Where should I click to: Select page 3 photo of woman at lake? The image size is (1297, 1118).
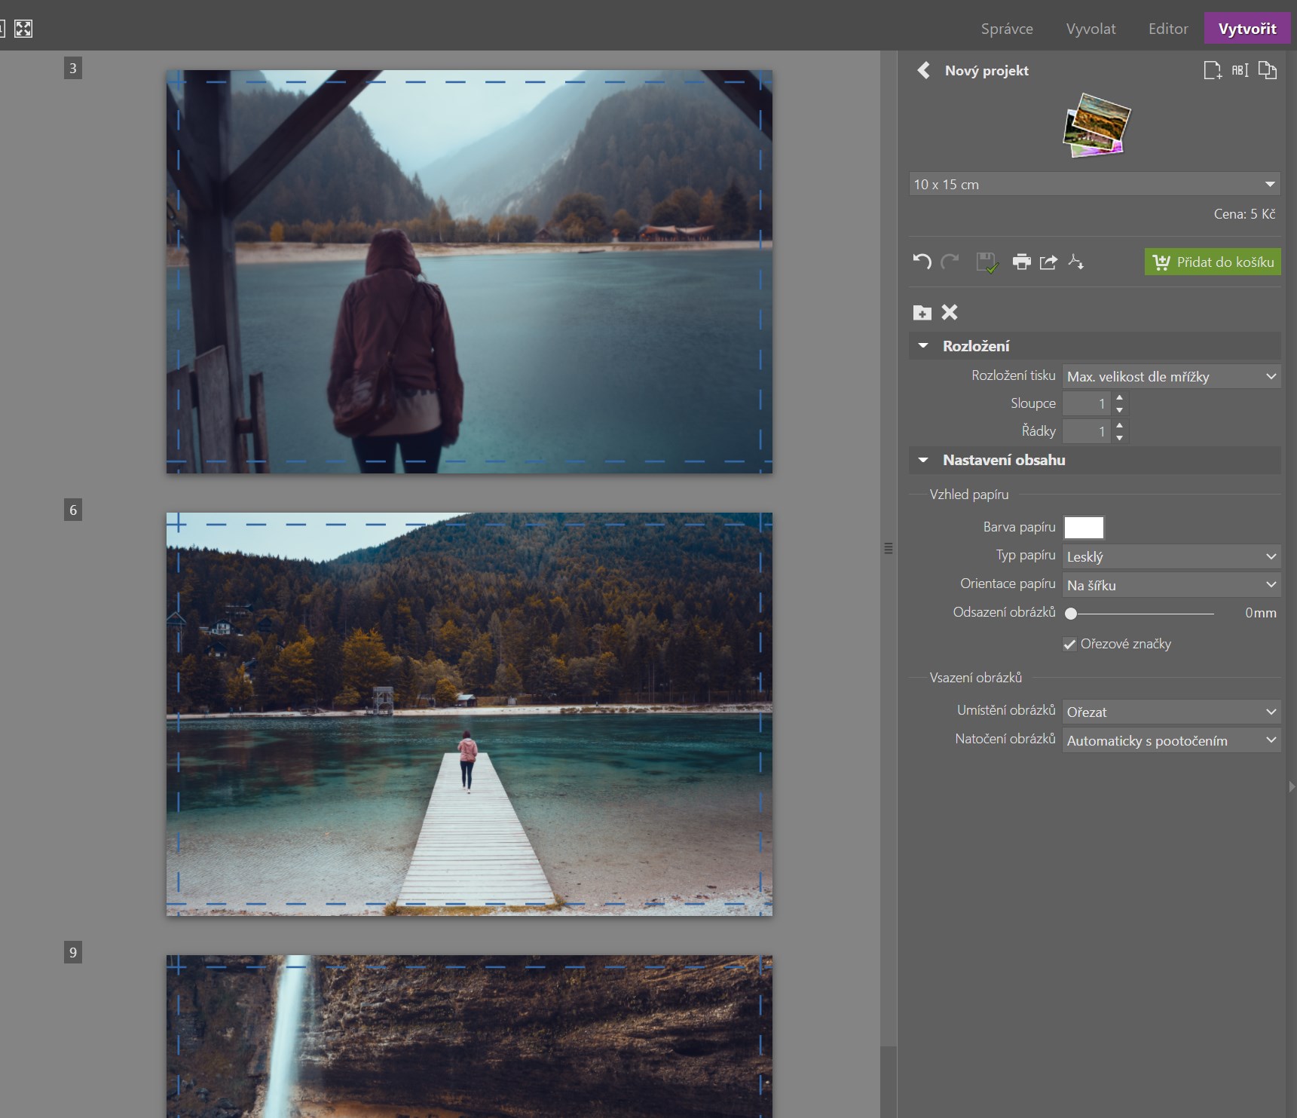coord(470,271)
